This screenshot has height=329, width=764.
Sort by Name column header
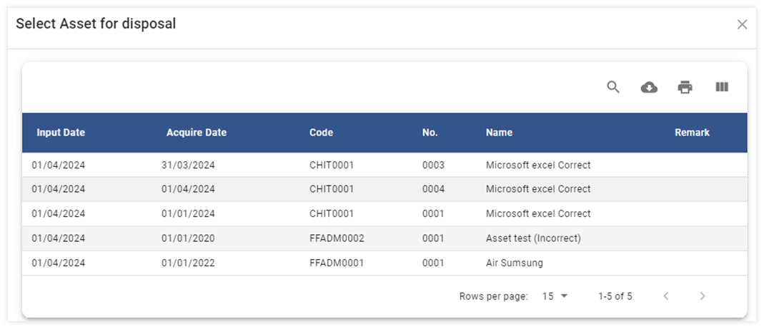click(499, 133)
